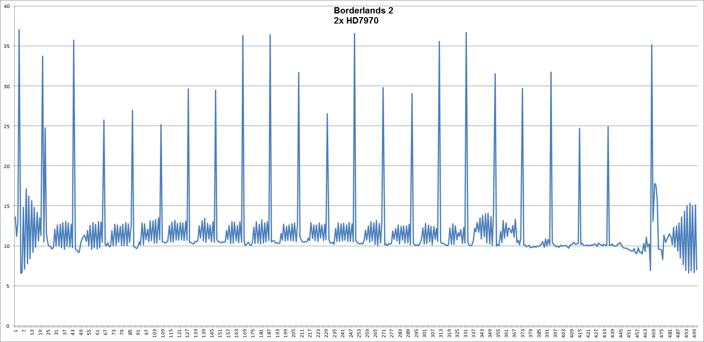This screenshot has height=342, width=704.
Task: Click the x-axis label 445
Action: point(621,333)
